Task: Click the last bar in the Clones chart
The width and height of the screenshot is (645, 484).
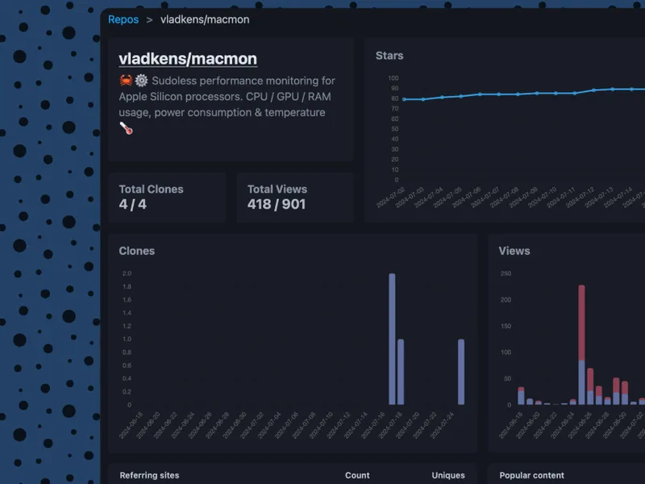Action: [x=461, y=372]
